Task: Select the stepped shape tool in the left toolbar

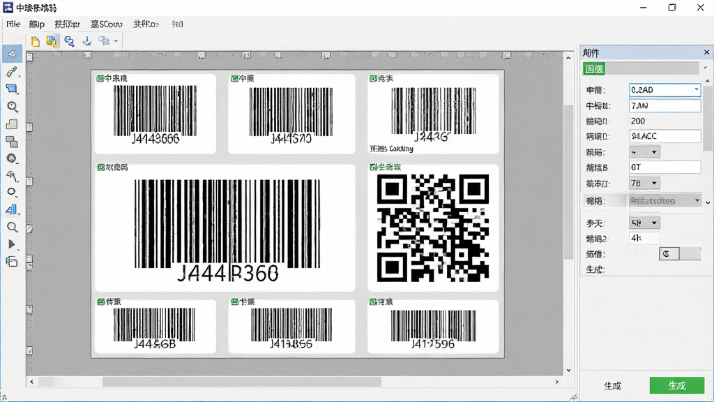Action: [x=12, y=124]
